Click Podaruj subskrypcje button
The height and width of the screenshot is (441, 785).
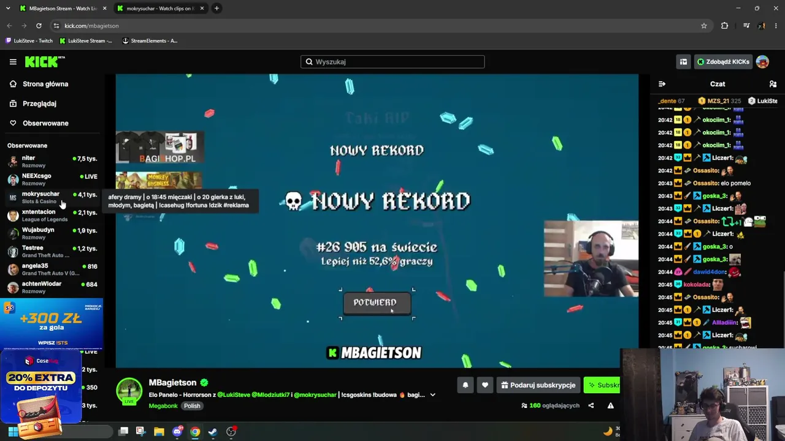pyautogui.click(x=538, y=385)
